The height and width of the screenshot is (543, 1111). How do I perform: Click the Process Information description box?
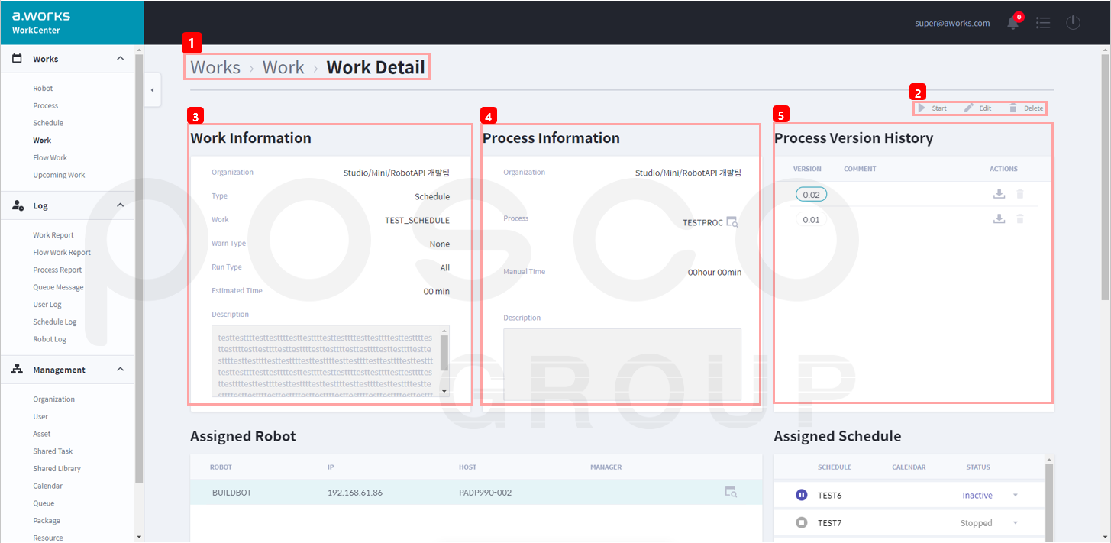622,364
